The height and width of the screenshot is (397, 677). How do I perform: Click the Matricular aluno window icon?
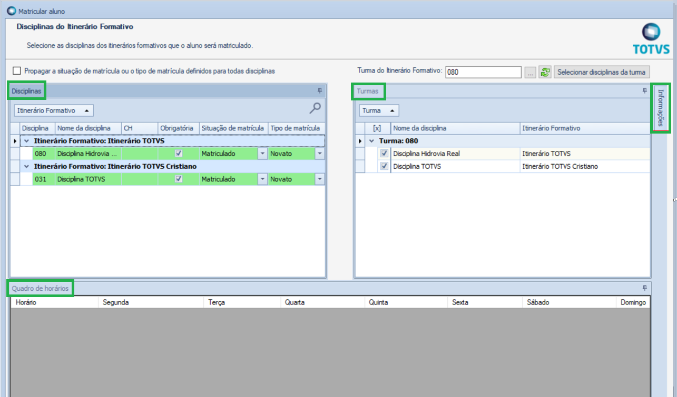coord(12,11)
